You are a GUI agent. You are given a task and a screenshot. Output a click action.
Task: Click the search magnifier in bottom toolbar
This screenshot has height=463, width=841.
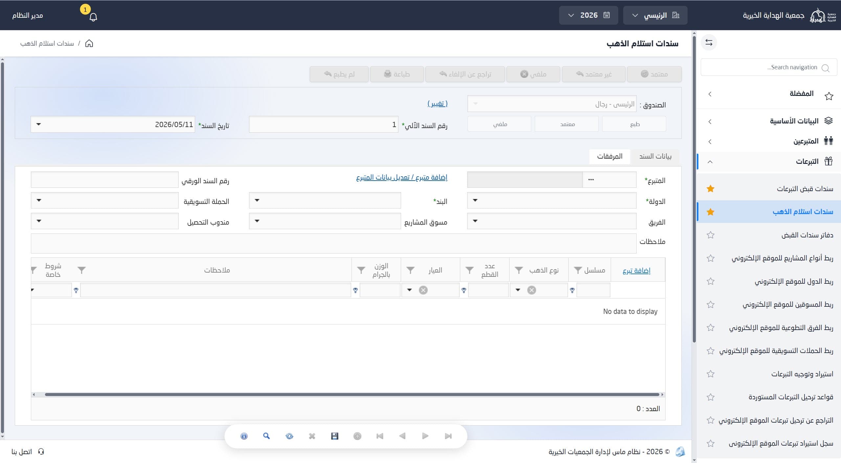[266, 436]
